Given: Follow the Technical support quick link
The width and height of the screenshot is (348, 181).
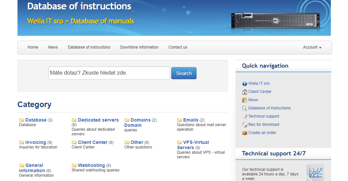Looking at the screenshot, I should pos(264,116).
